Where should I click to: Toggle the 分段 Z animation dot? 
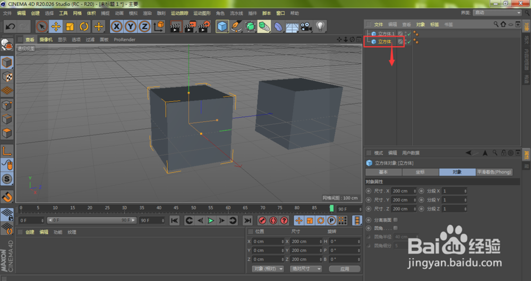pos(421,209)
